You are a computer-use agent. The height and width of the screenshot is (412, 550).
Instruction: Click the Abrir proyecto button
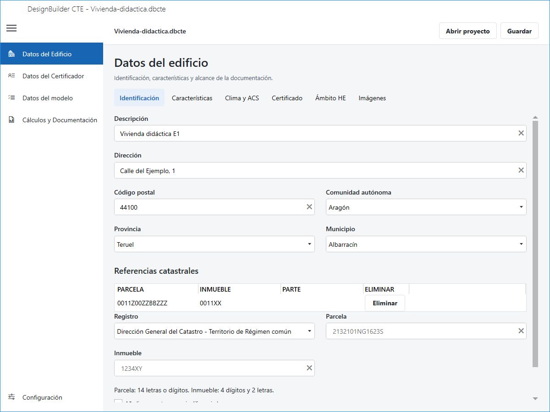pos(467,31)
